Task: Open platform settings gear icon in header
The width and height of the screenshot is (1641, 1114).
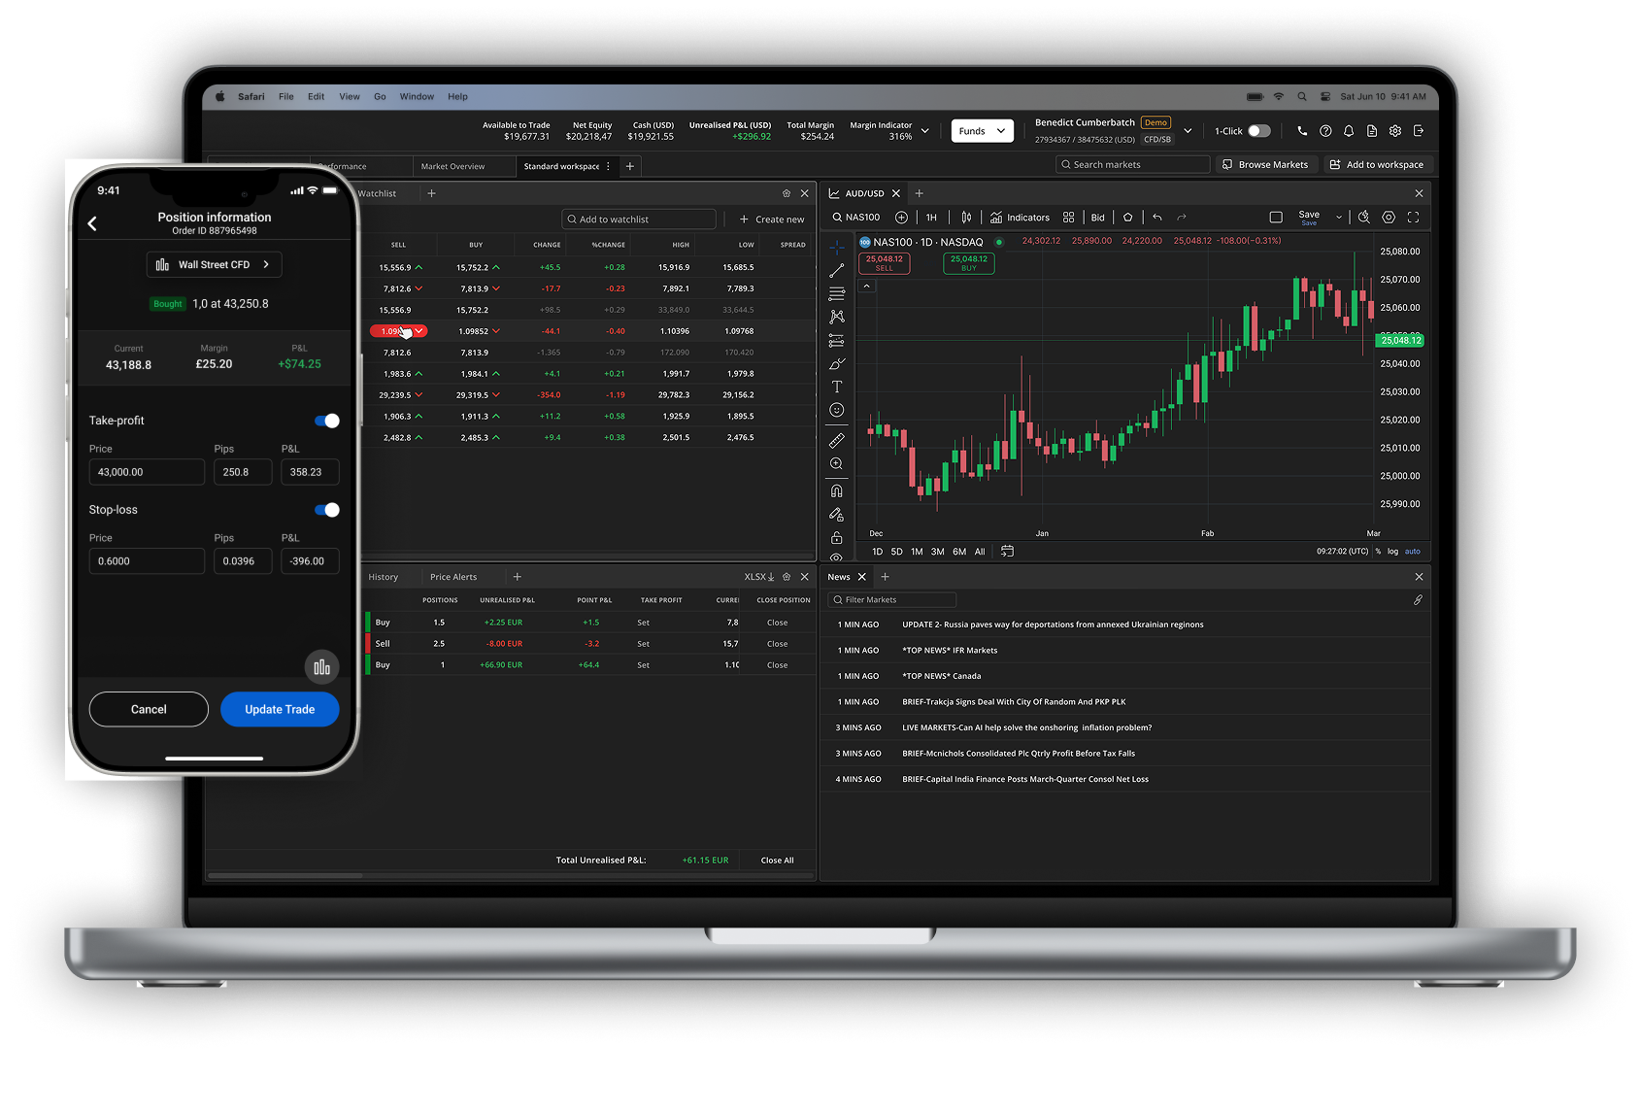Action: (1395, 131)
